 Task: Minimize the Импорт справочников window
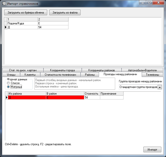(143, 3)
